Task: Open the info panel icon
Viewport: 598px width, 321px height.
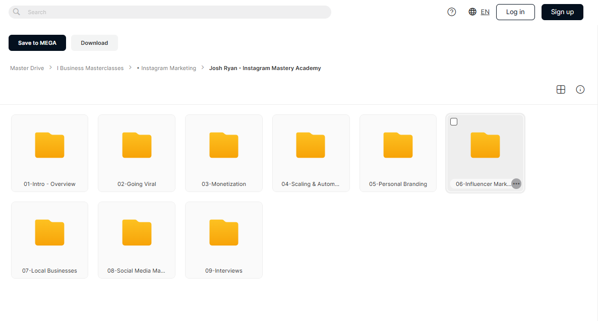Action: click(x=580, y=90)
